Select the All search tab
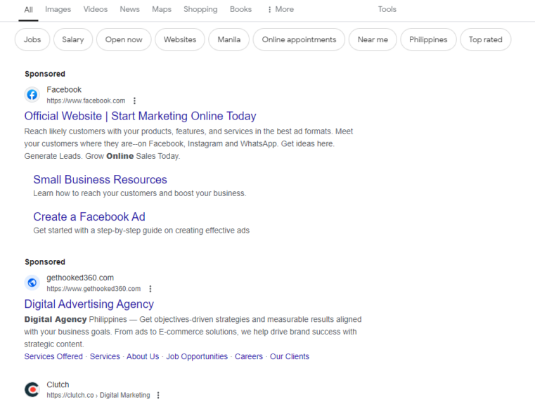Image resolution: width=535 pixels, height=402 pixels. coord(28,10)
